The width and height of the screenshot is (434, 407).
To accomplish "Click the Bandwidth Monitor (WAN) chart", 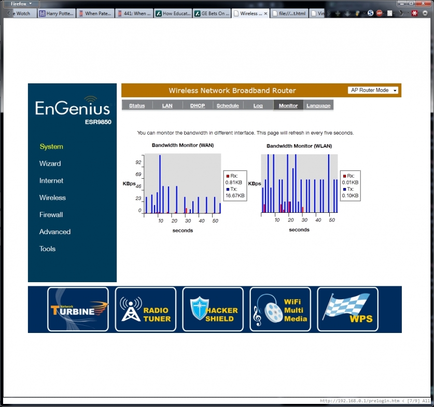I will coord(183,184).
